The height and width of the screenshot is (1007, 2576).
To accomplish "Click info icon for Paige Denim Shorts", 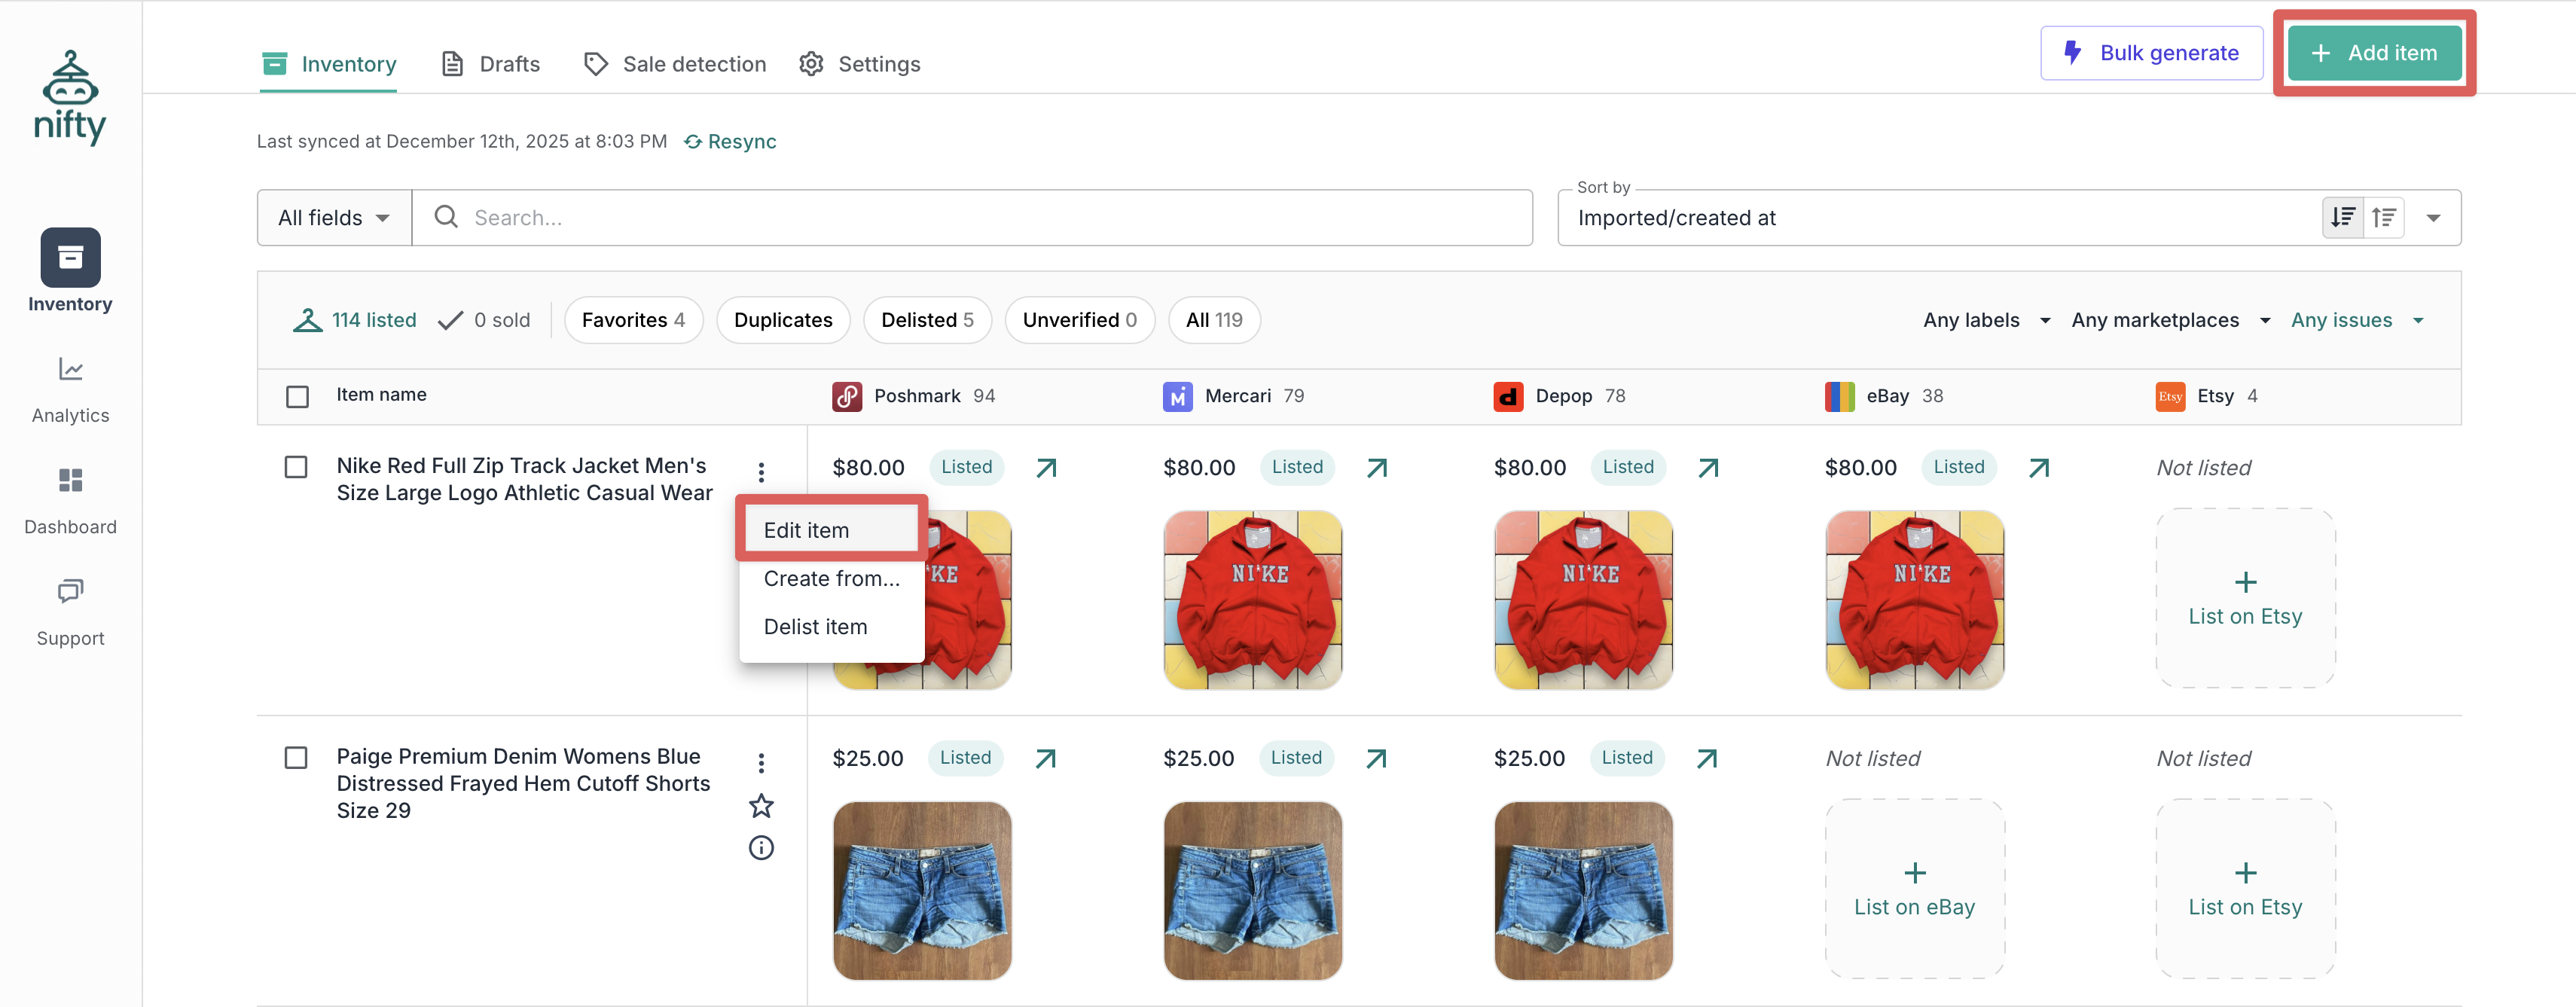I will (x=761, y=848).
